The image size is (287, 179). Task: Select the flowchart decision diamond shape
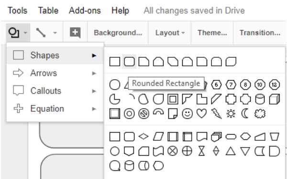(x=143, y=137)
